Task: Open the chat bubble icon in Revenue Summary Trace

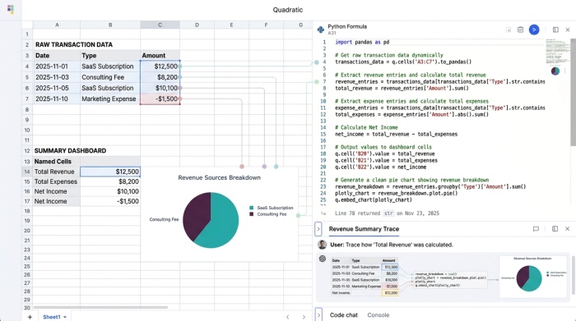Action: coord(536,229)
